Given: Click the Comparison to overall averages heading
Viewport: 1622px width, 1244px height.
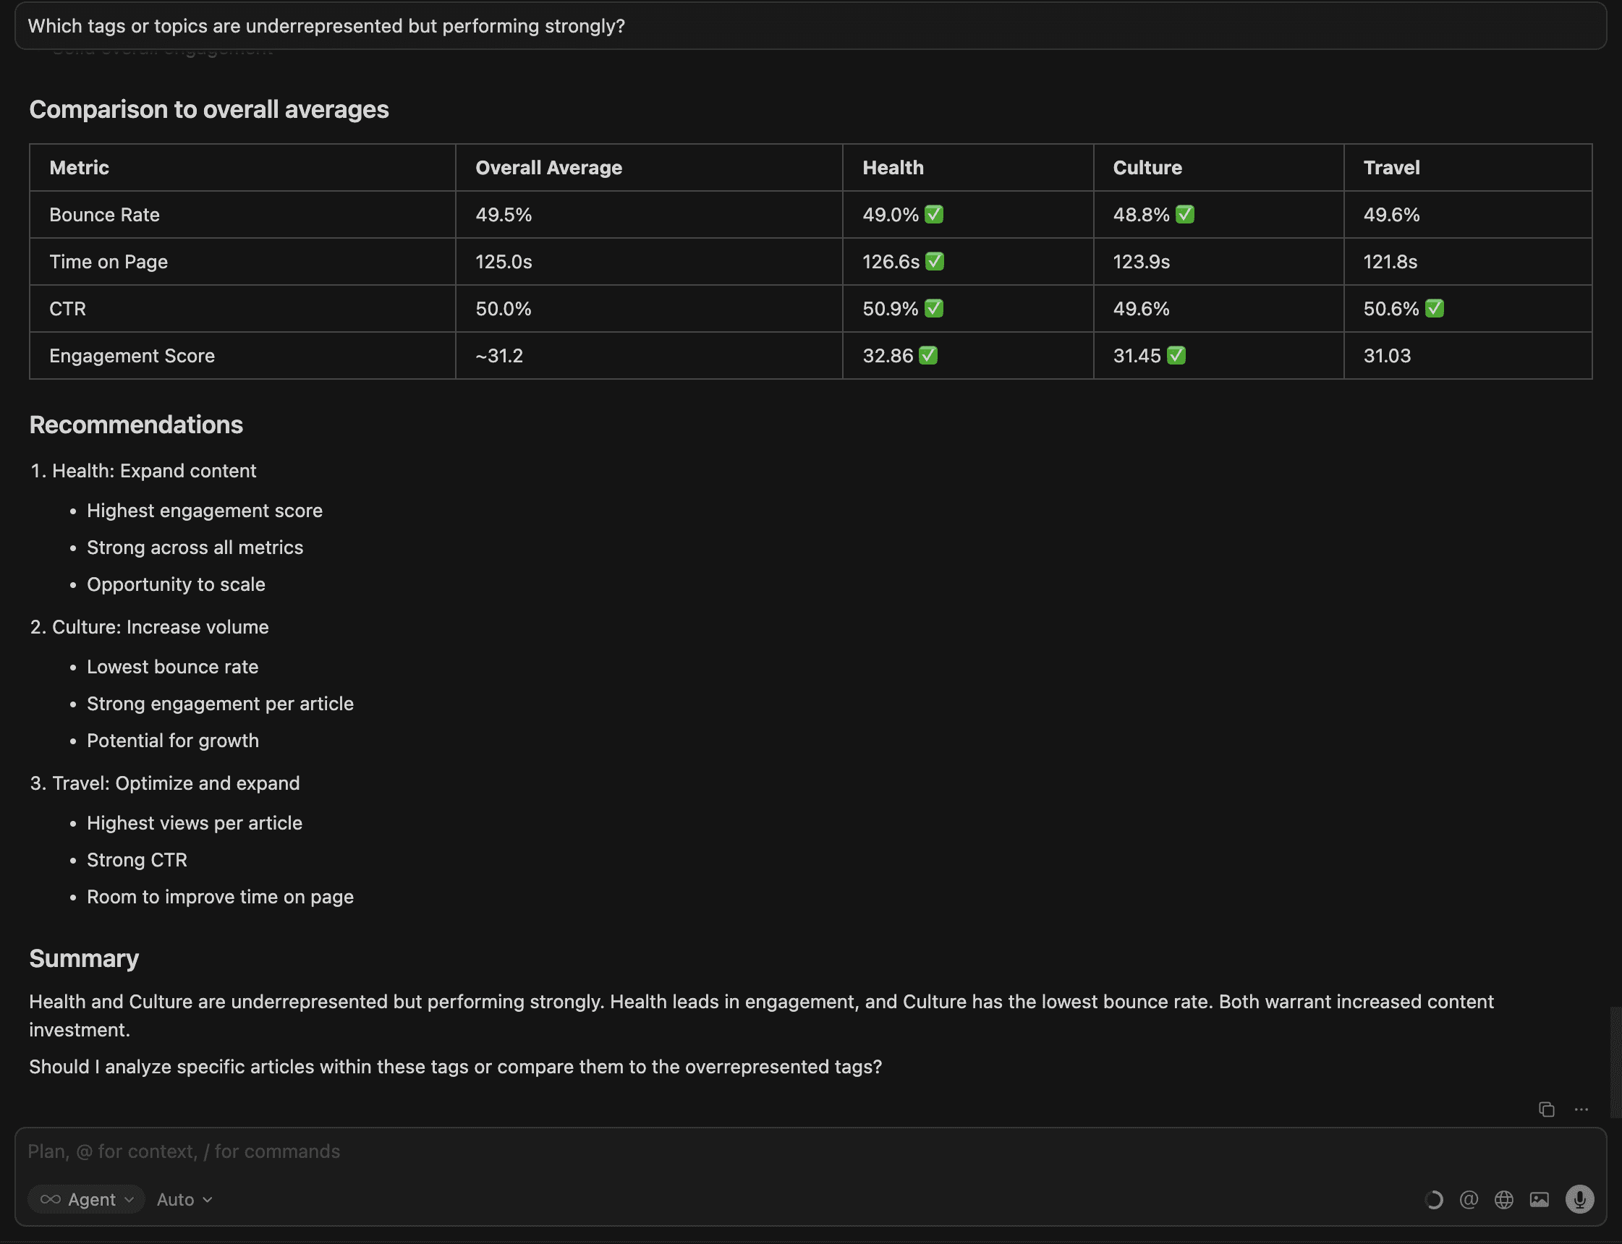Looking at the screenshot, I should (209, 110).
